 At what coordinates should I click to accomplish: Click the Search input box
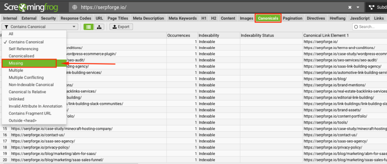point(370,27)
